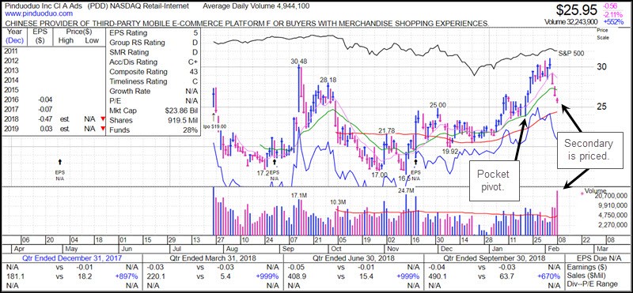Click the 2017 EPS value -0.07
Screen dimensions: 633x293
click(44, 109)
